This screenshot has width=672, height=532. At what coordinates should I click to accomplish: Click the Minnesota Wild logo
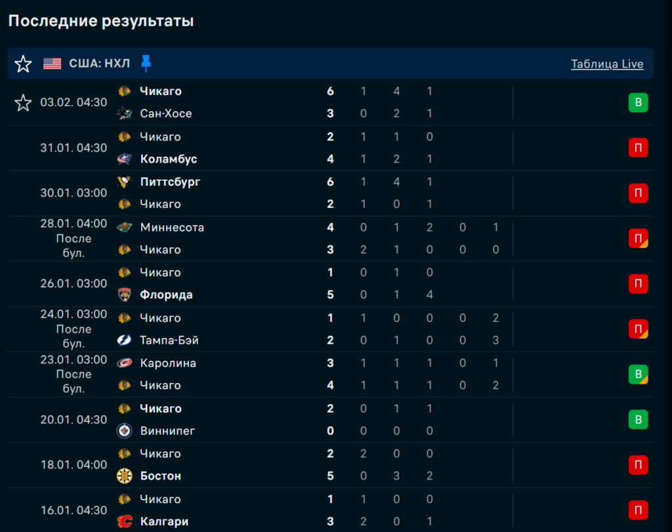(x=124, y=228)
